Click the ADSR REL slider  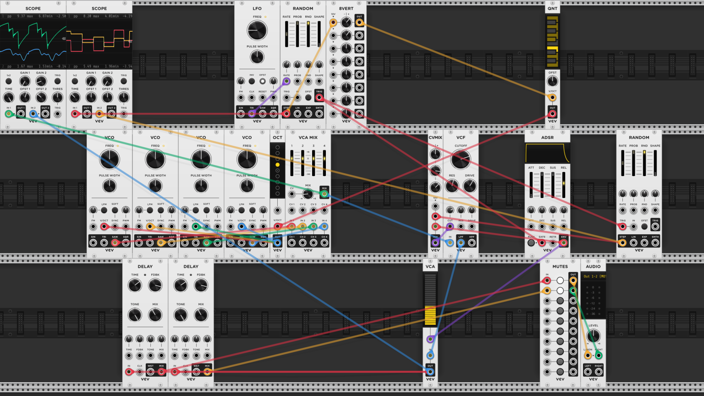(x=564, y=185)
